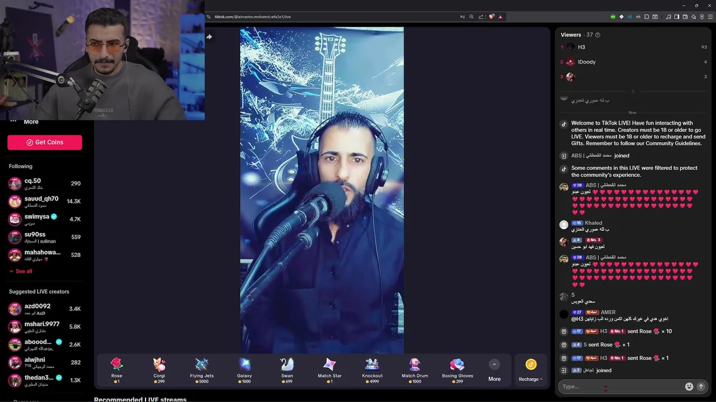Expand More gifts in the gift bar
The height and width of the screenshot is (402, 716).
click(x=494, y=371)
